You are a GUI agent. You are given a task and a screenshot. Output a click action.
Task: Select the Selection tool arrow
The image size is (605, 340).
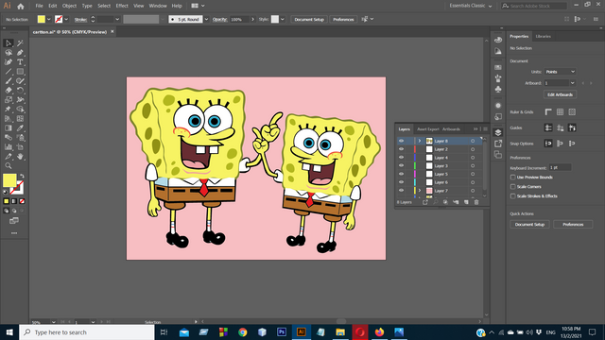pyautogui.click(x=9, y=43)
